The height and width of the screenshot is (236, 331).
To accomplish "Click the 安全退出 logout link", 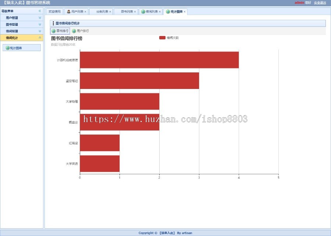I will (x=320, y=3).
